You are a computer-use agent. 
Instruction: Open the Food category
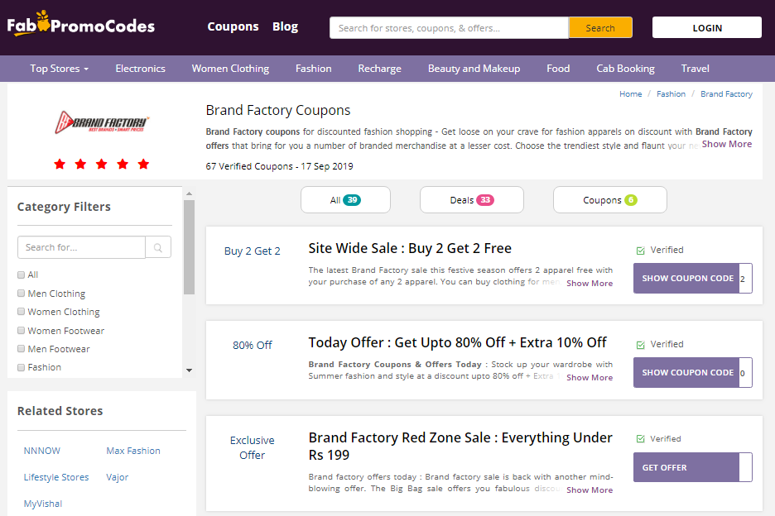click(558, 69)
